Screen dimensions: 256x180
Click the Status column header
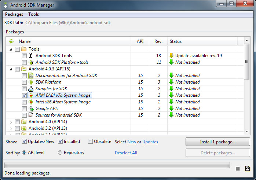point(202,41)
